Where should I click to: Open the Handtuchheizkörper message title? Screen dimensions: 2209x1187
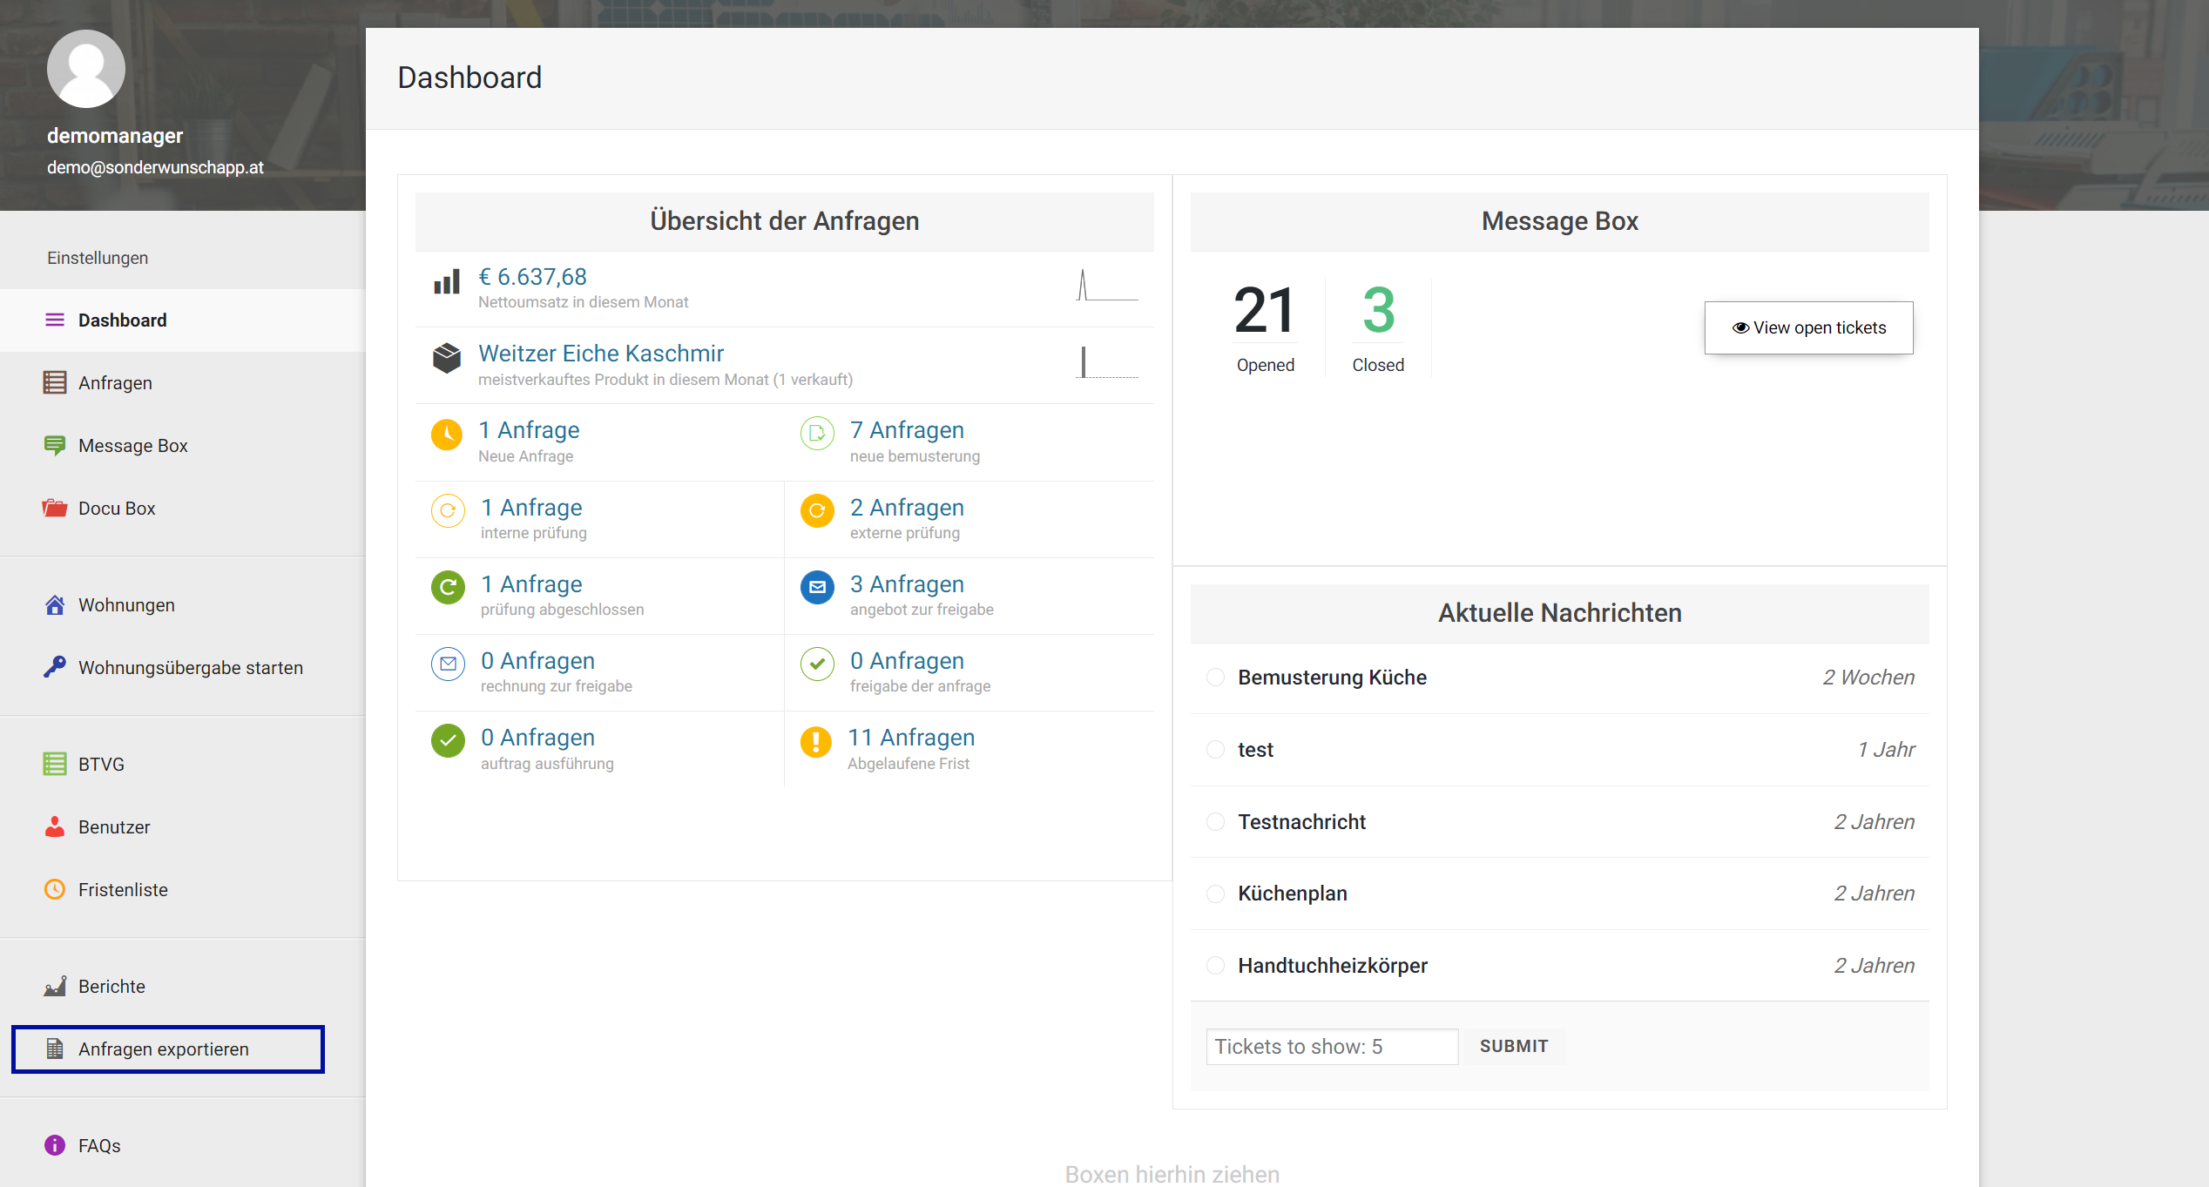pyautogui.click(x=1333, y=965)
